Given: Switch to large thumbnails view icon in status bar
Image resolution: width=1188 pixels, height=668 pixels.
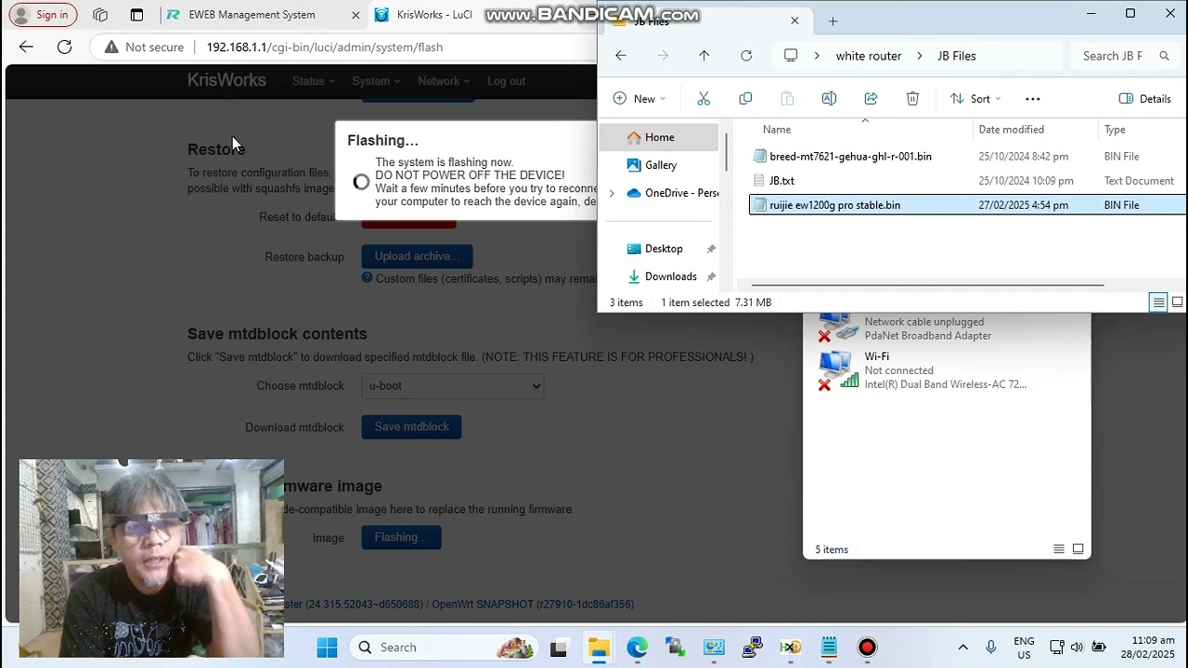Looking at the screenshot, I should click(x=1177, y=302).
